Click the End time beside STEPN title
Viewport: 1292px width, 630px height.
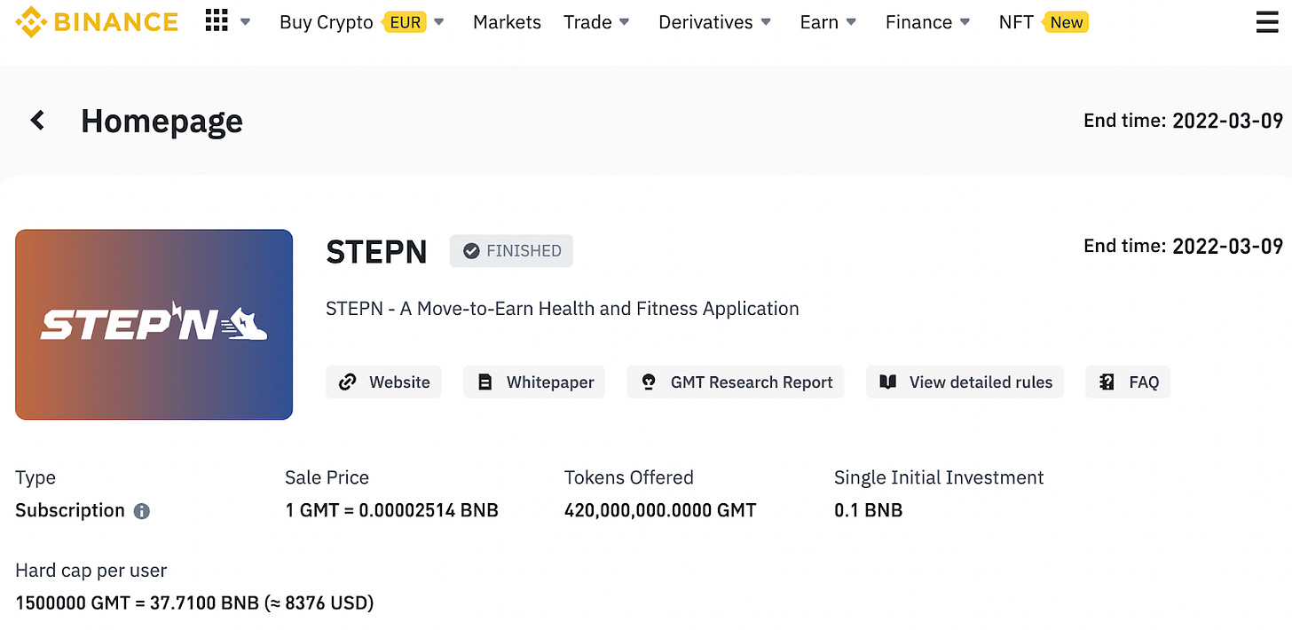click(1183, 246)
